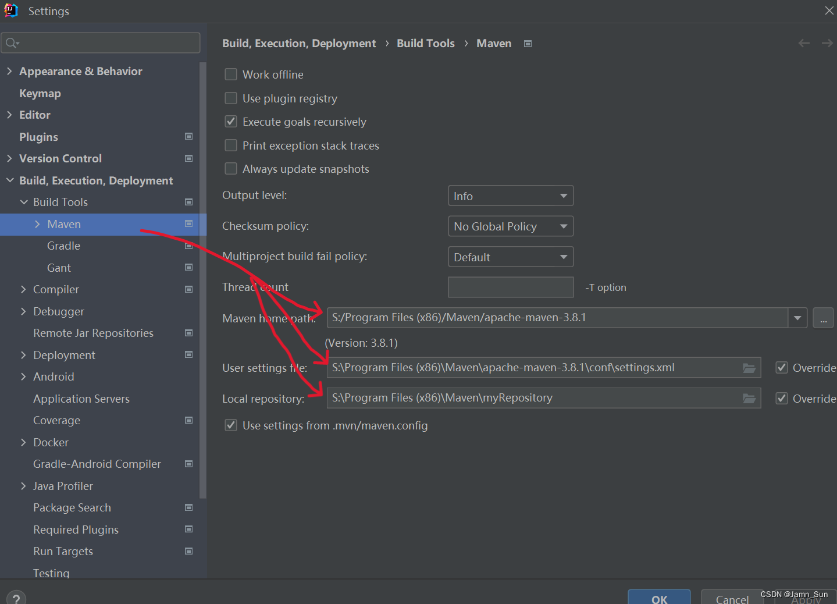Enable the Use plugin registry checkbox
This screenshot has width=837, height=604.
pyautogui.click(x=231, y=98)
